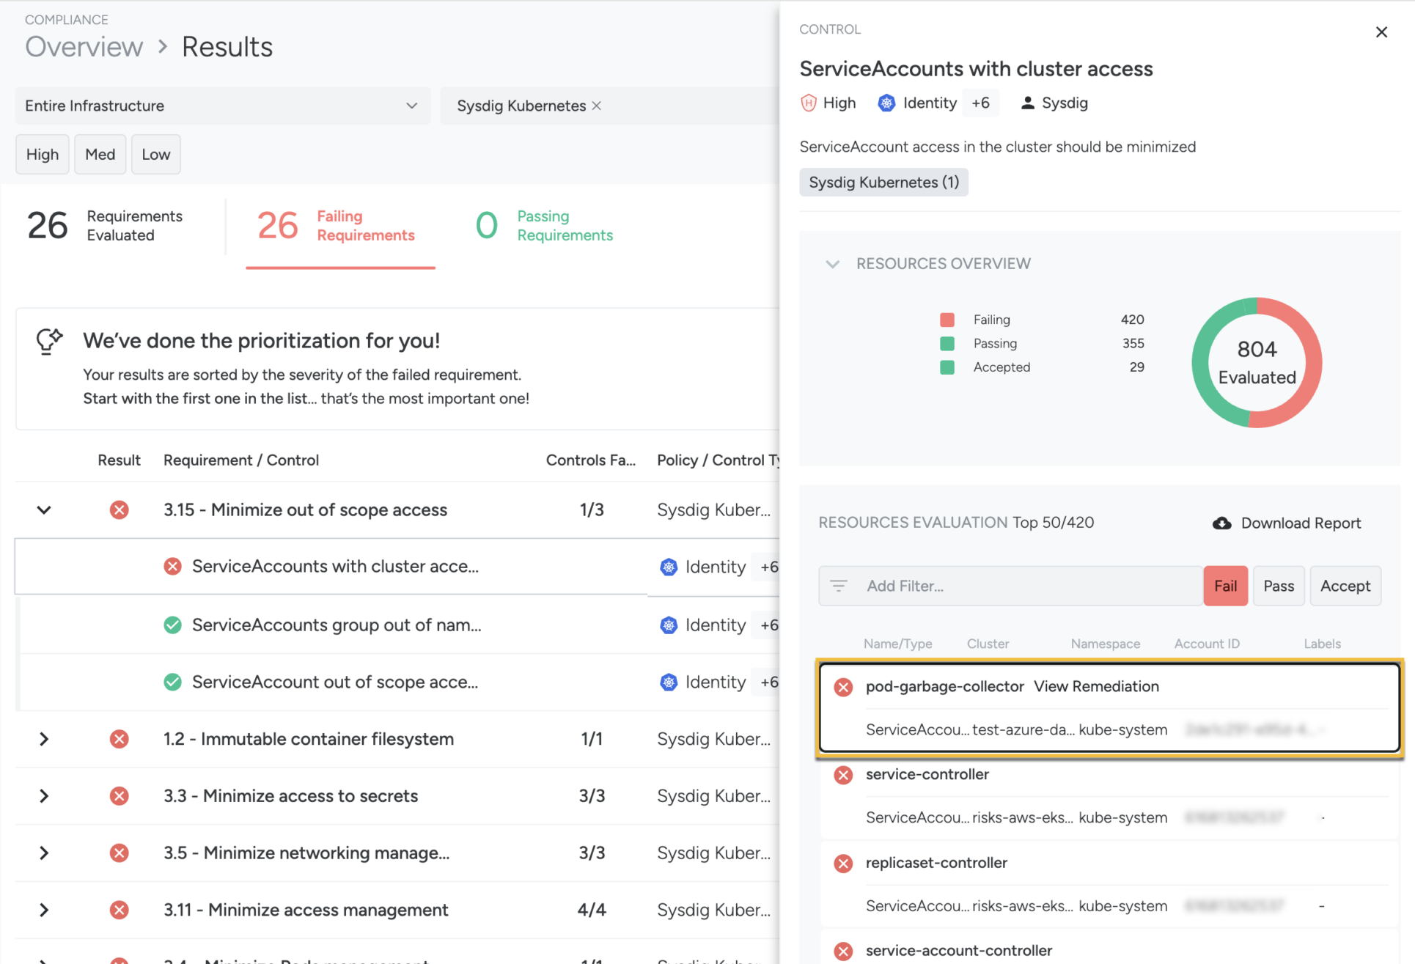Toggle the Fail results filter
The width and height of the screenshot is (1415, 964).
1224,586
